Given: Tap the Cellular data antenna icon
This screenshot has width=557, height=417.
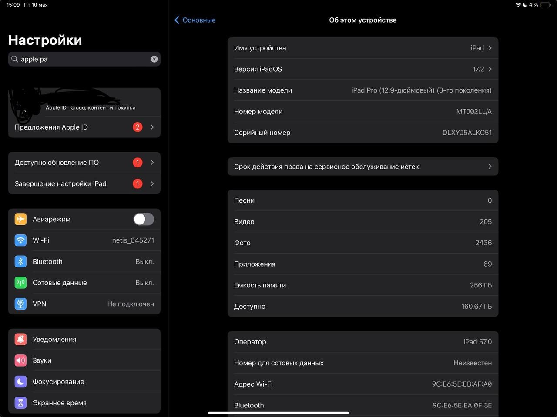Looking at the screenshot, I should pos(20,283).
